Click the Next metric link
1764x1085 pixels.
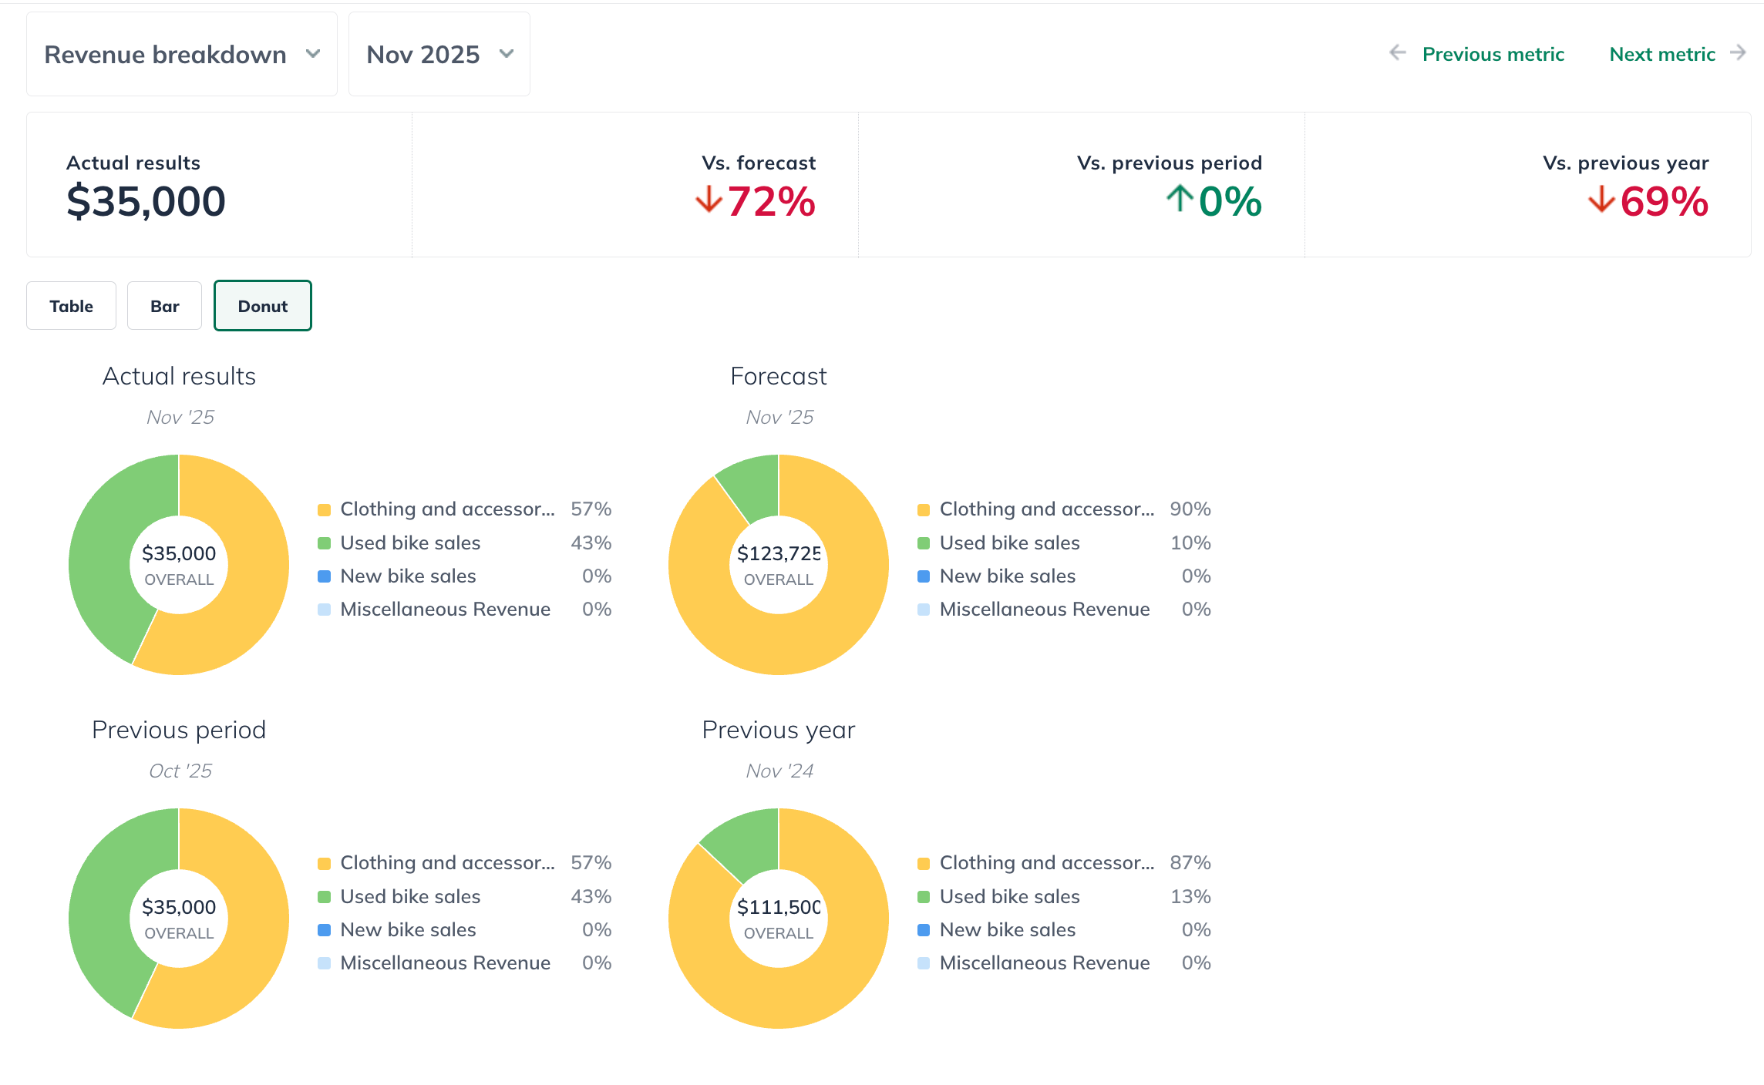[x=1661, y=54]
